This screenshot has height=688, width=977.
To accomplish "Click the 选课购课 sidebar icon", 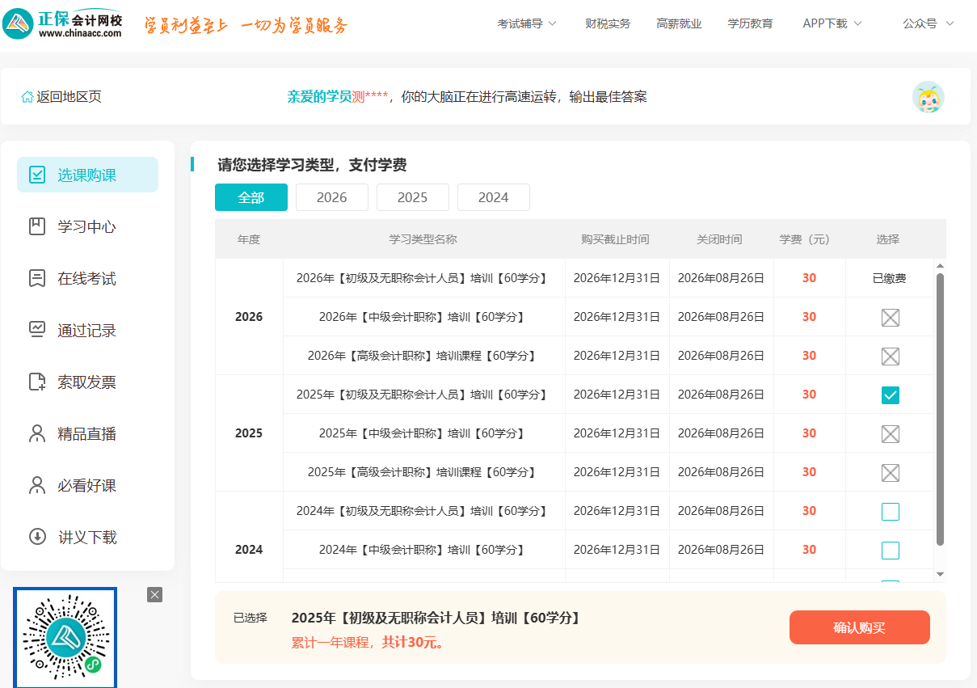I will tap(37, 175).
